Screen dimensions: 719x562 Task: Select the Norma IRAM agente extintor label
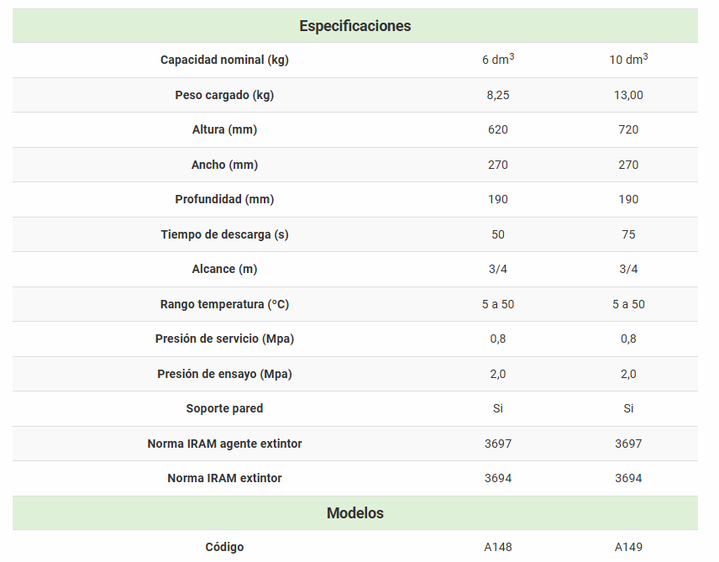(224, 444)
